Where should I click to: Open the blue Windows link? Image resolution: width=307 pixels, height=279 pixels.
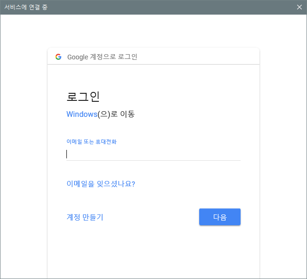82,114
